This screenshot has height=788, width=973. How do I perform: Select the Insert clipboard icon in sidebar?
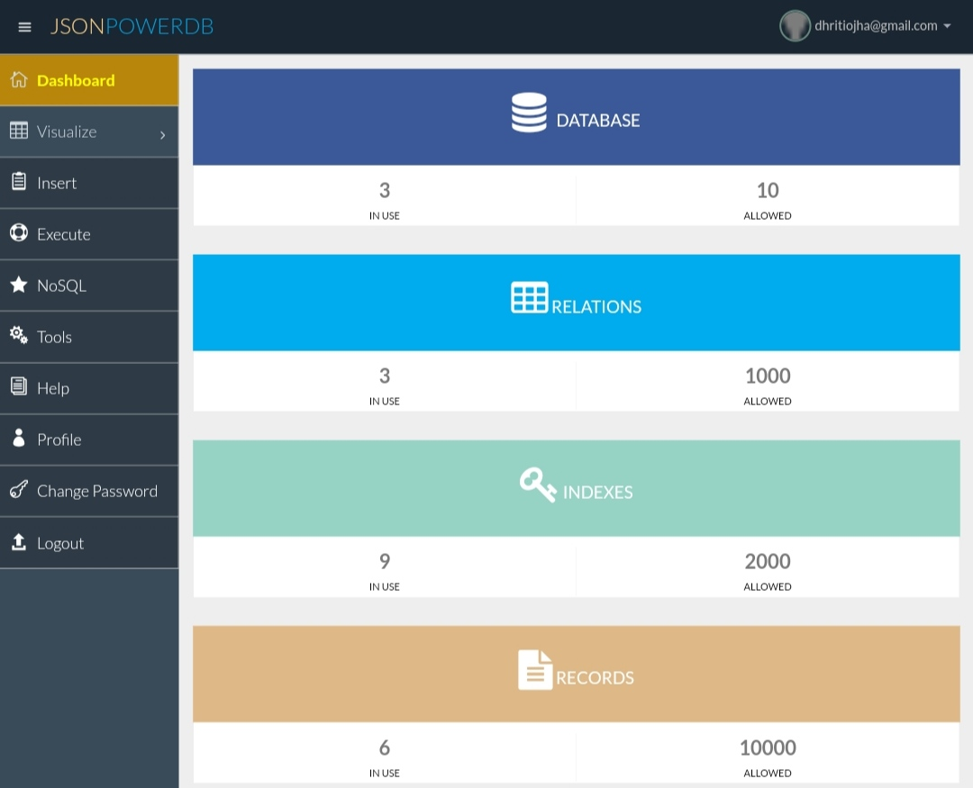coord(19,180)
